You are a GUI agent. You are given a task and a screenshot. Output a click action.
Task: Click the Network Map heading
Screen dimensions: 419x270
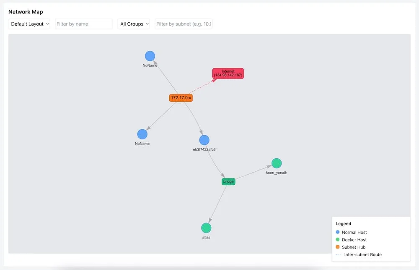26,12
